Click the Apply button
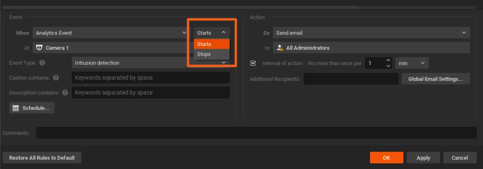This screenshot has height=169, width=483. tap(423, 158)
